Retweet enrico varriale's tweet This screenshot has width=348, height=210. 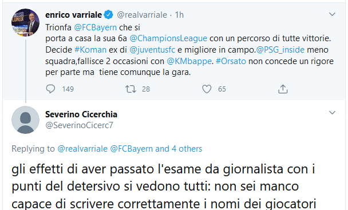pos(130,89)
